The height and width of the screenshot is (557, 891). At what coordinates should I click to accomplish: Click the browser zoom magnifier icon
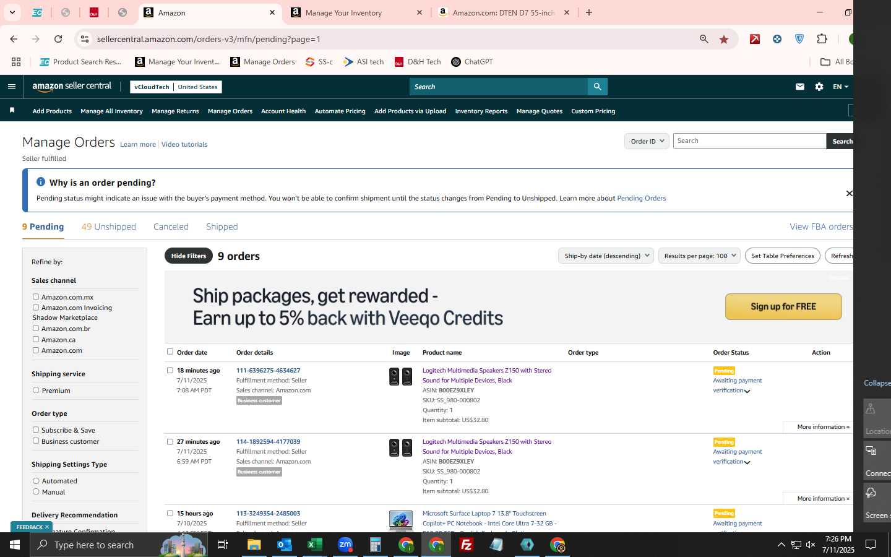point(704,39)
